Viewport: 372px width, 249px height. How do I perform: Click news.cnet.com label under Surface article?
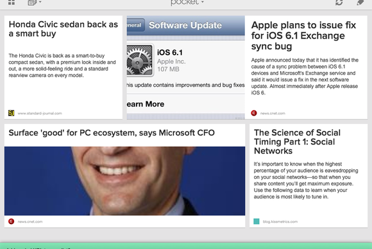(x=30, y=221)
